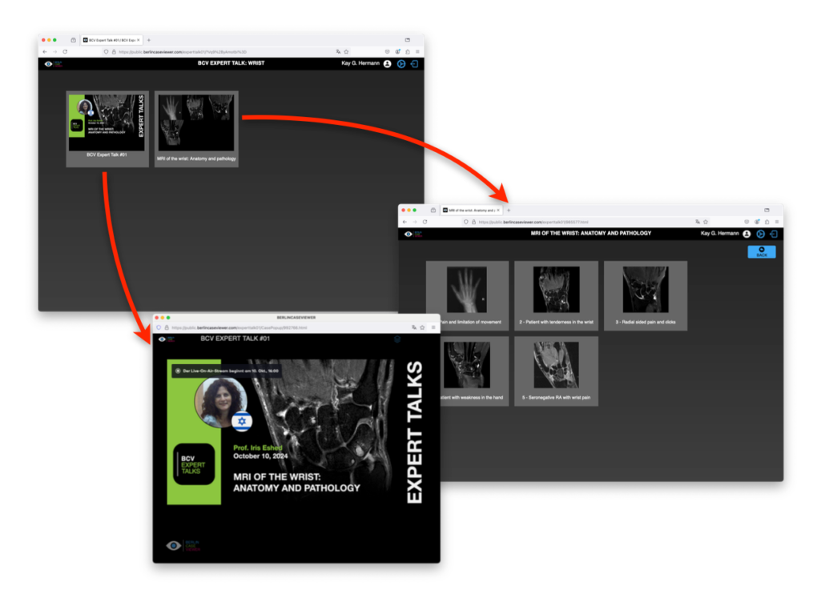
Task: Open the 'MRI of the wrist: Anatomy and pathology' card
Action: click(x=196, y=129)
